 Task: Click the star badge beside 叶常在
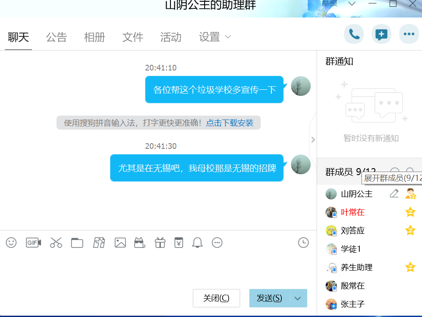(411, 212)
